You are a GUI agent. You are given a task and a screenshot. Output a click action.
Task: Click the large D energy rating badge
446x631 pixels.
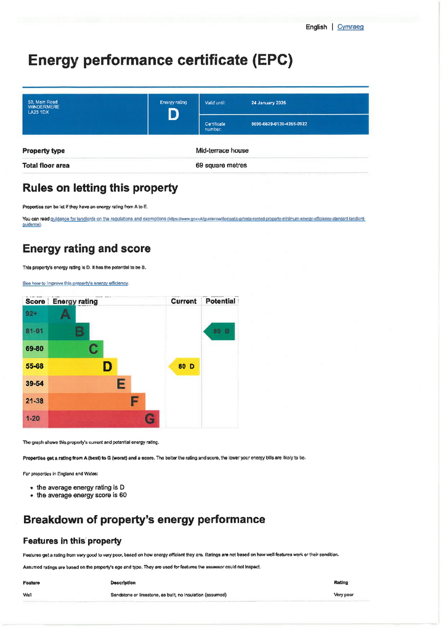(173, 115)
